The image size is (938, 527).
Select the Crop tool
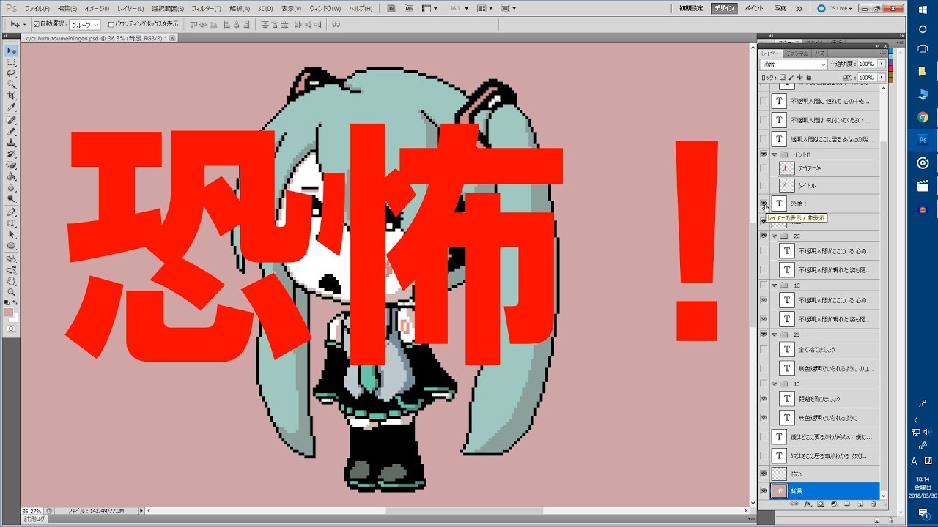pyautogui.click(x=12, y=96)
